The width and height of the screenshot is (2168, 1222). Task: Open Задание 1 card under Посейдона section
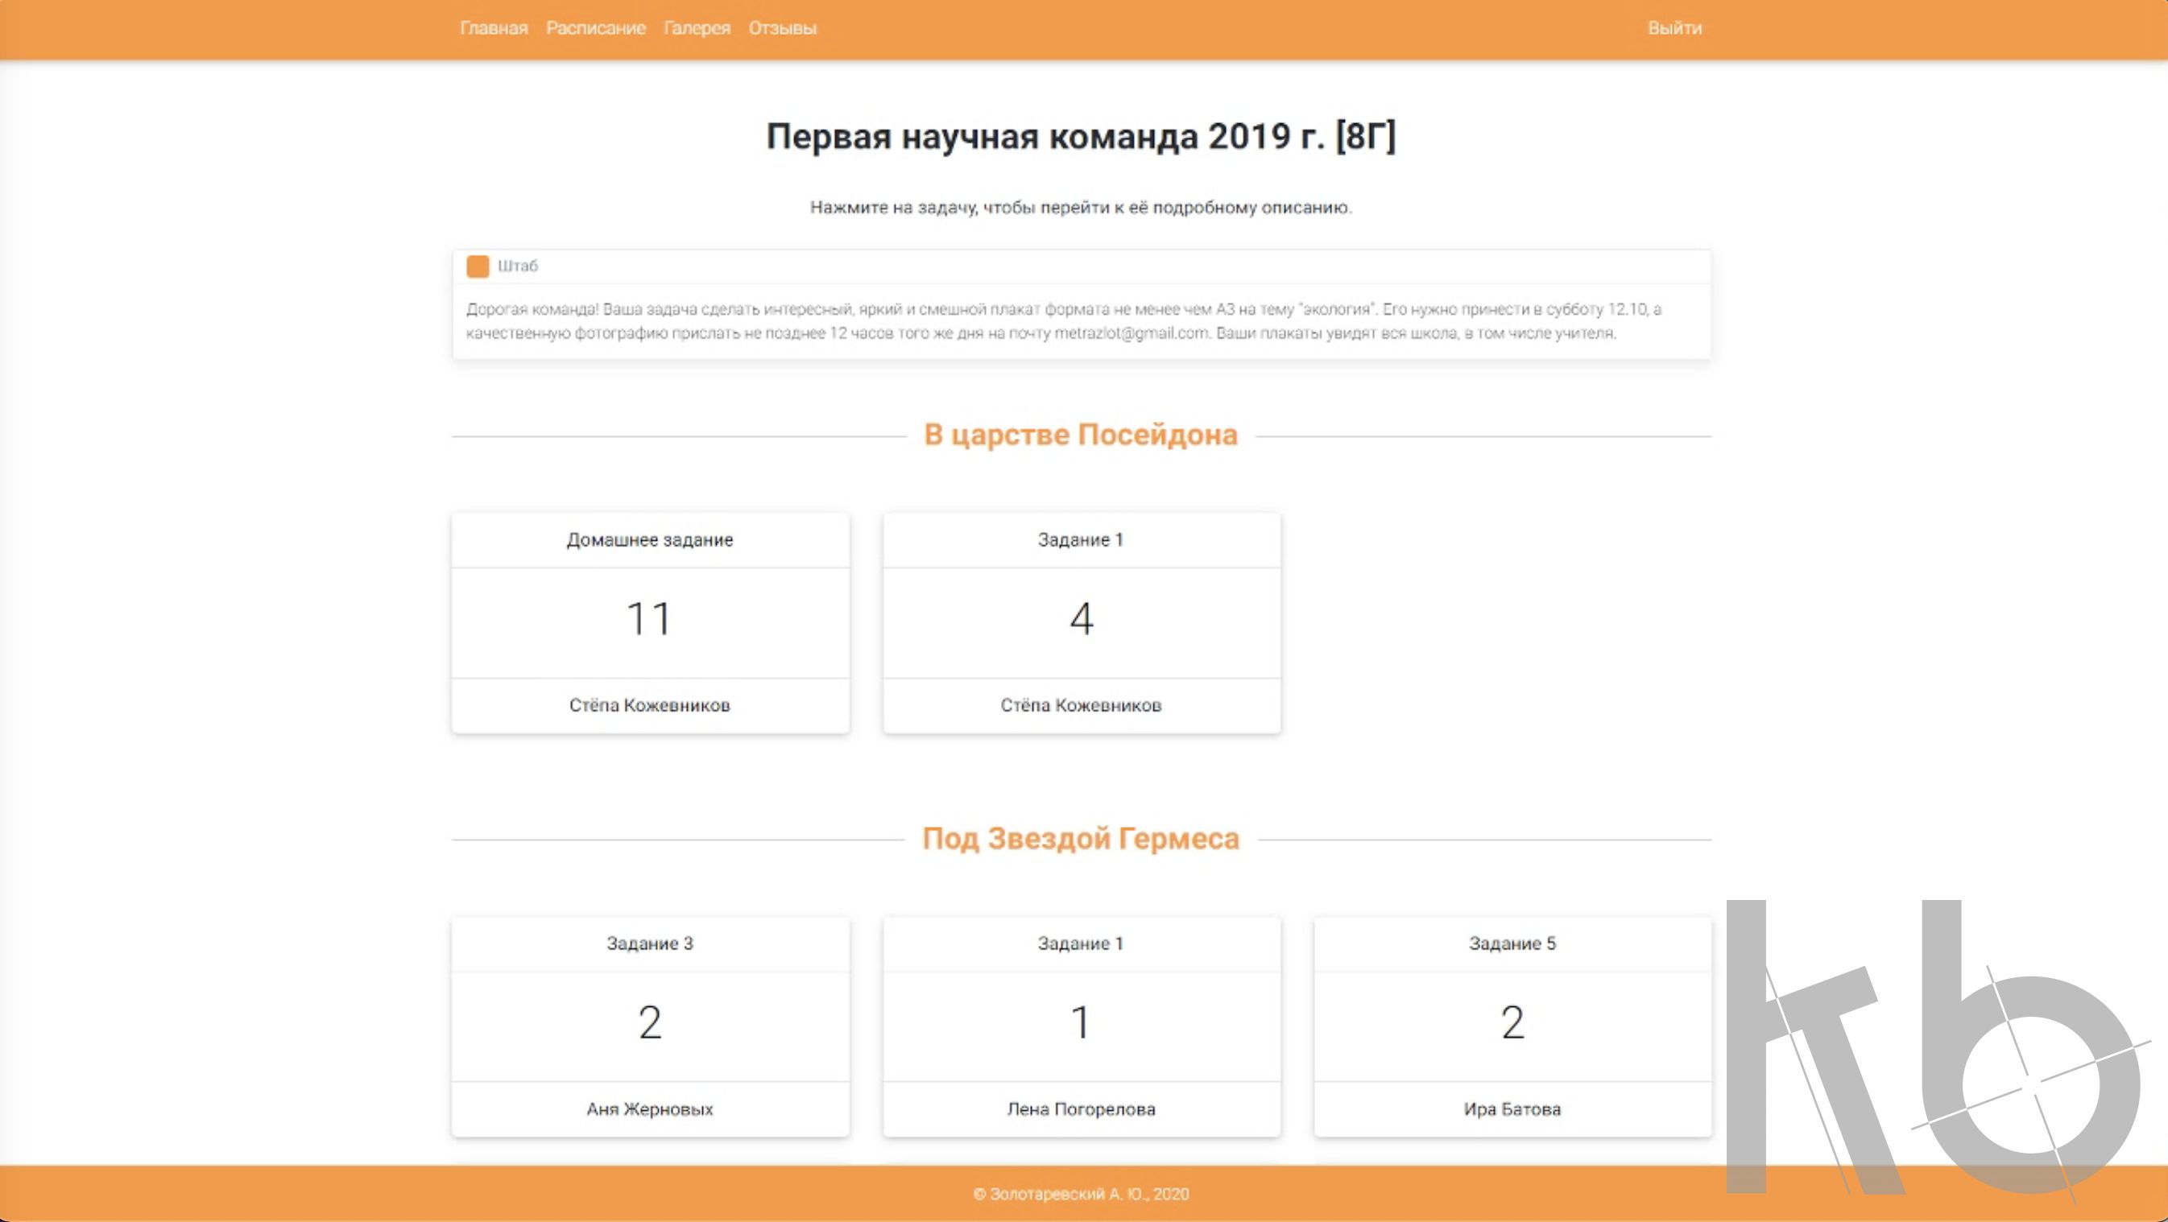coord(1081,540)
